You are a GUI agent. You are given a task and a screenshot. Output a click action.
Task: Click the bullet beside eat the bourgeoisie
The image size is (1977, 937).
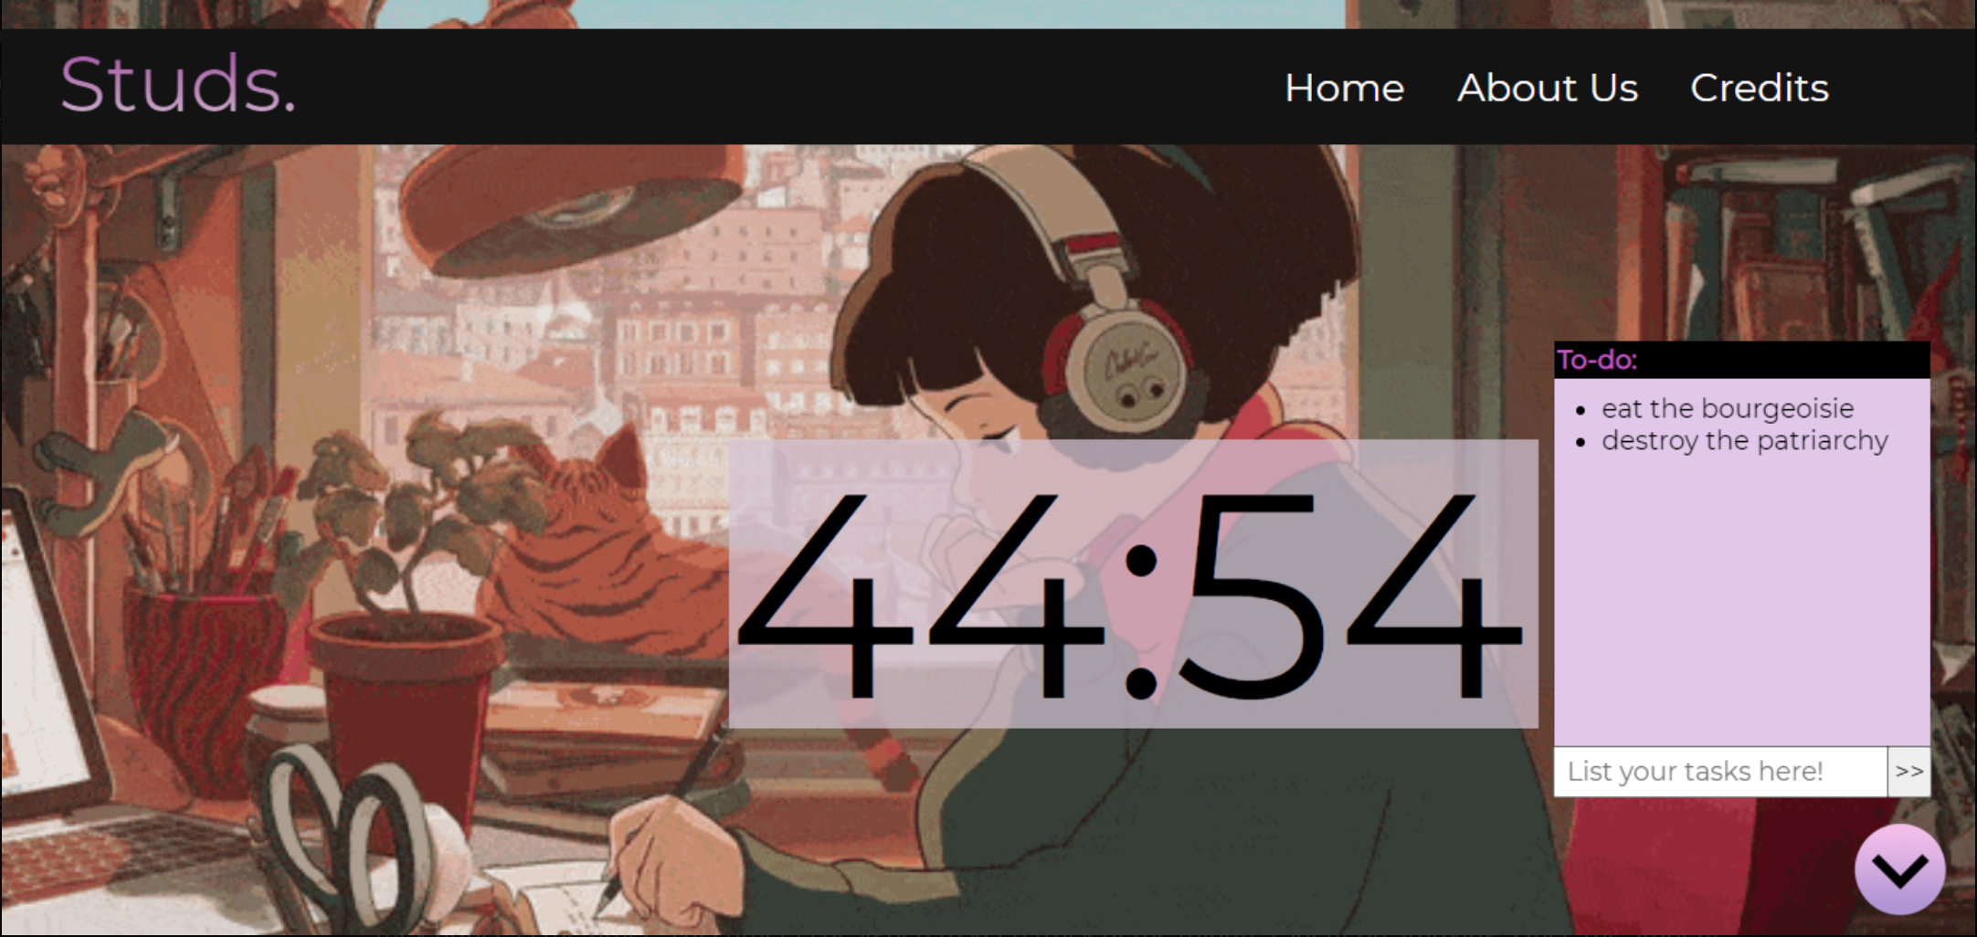[1581, 411]
